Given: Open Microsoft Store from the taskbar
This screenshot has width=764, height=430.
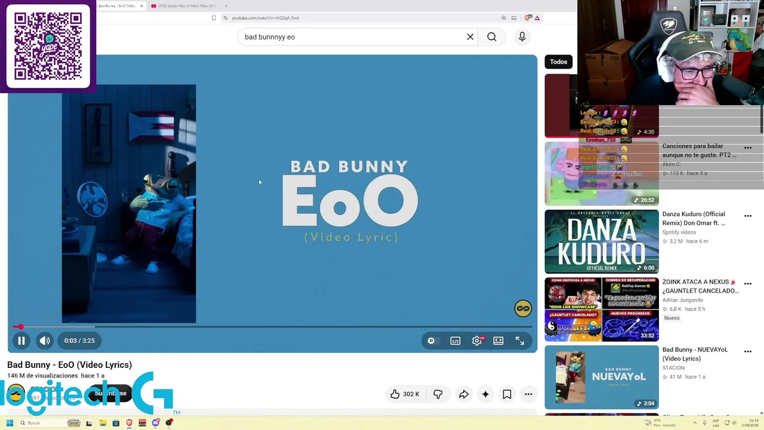Looking at the screenshot, I should click(x=116, y=423).
